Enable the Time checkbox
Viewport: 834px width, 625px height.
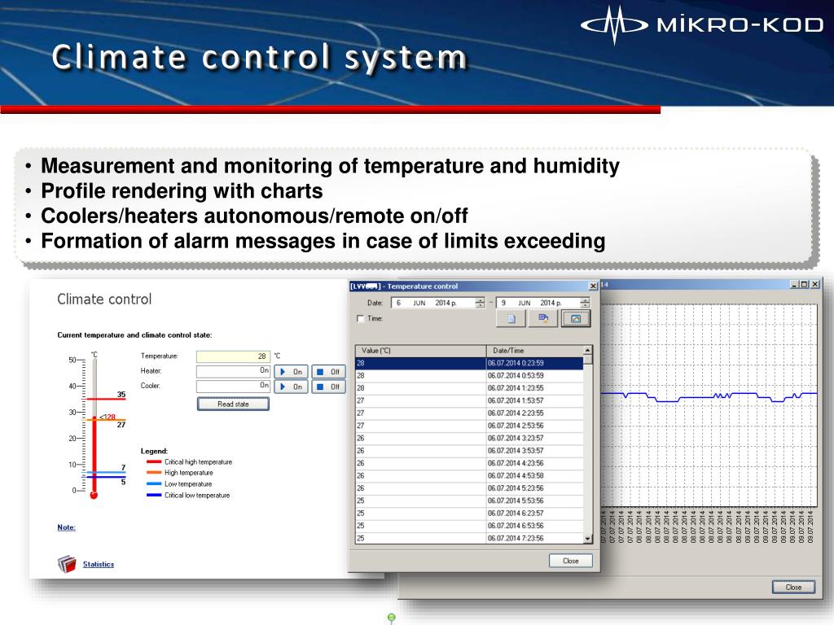[360, 318]
